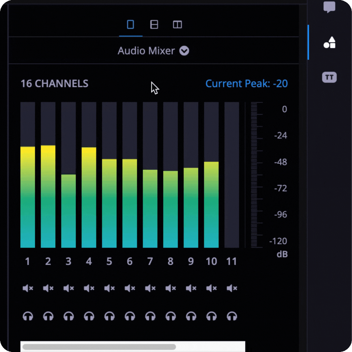
Task: Solo channel 6 with headphones icon
Action: 130,316
